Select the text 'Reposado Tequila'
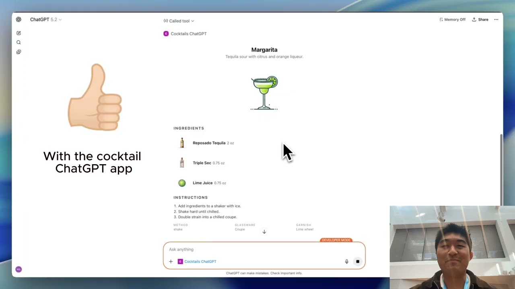The height and width of the screenshot is (289, 515). 209,143
